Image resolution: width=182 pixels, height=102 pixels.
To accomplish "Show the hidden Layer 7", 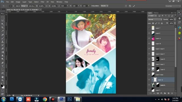I will coord(149,28).
